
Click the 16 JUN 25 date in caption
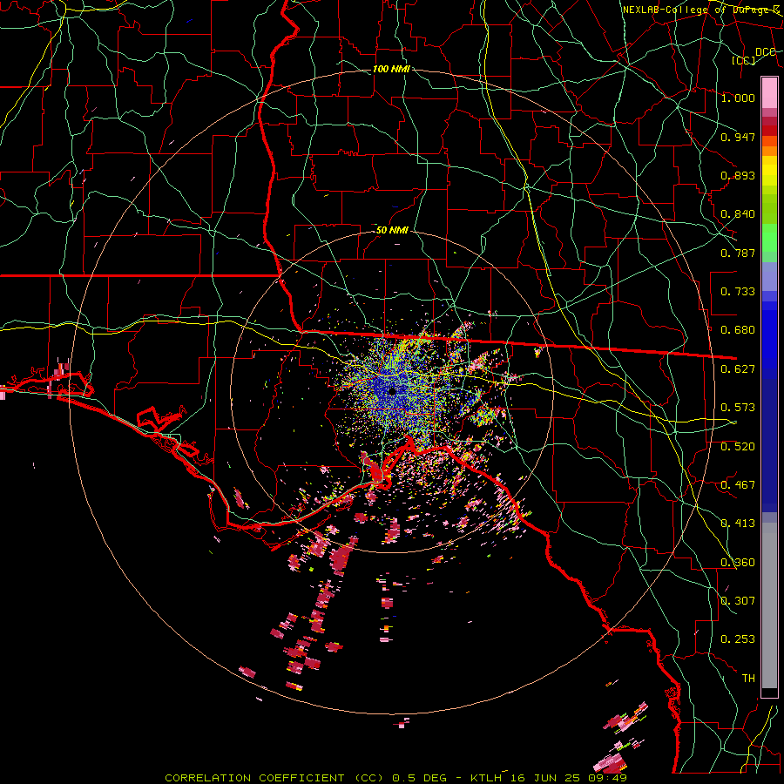pyautogui.click(x=545, y=778)
